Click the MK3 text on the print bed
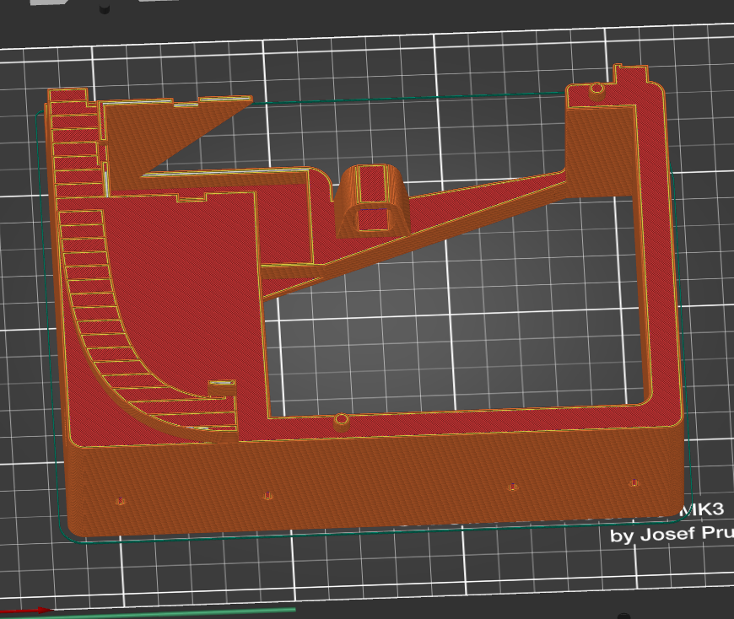Image resolution: width=734 pixels, height=619 pixels. [x=705, y=510]
